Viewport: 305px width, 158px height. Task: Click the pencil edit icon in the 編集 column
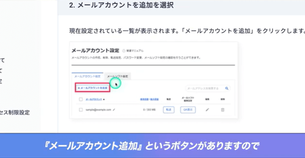tap(207, 110)
